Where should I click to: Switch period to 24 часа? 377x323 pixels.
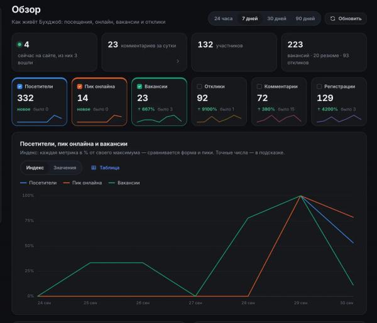tap(223, 18)
